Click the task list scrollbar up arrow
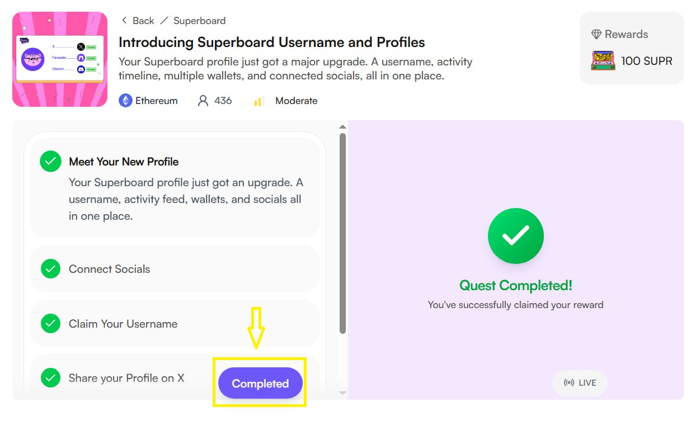This screenshot has height=421, width=700. pyautogui.click(x=342, y=127)
